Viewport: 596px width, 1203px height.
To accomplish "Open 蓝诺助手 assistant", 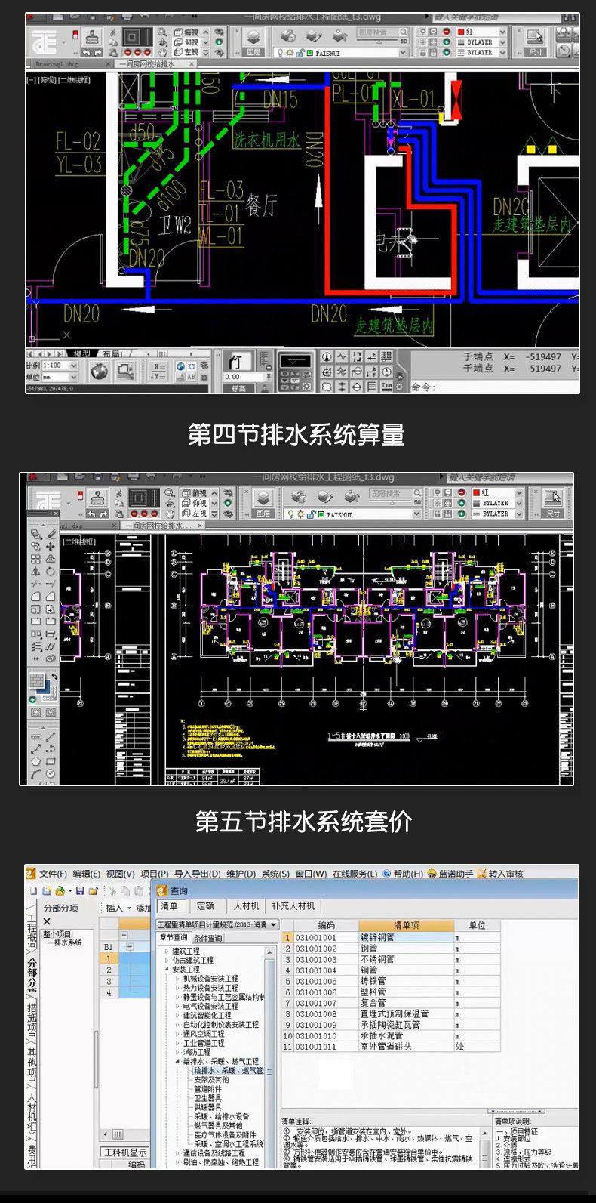I will pos(450,874).
